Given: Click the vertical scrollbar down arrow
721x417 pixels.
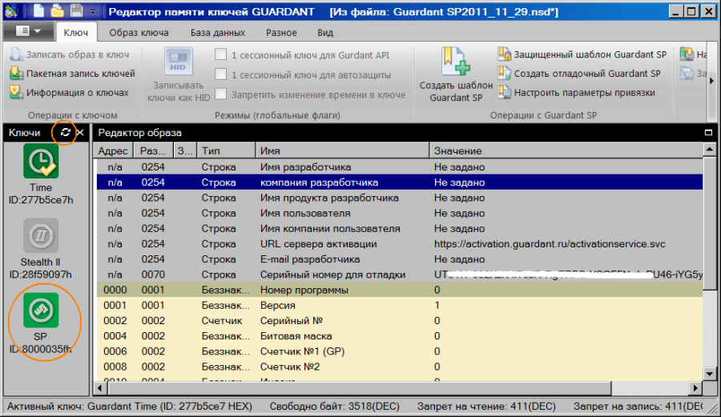Looking at the screenshot, I should [x=708, y=373].
